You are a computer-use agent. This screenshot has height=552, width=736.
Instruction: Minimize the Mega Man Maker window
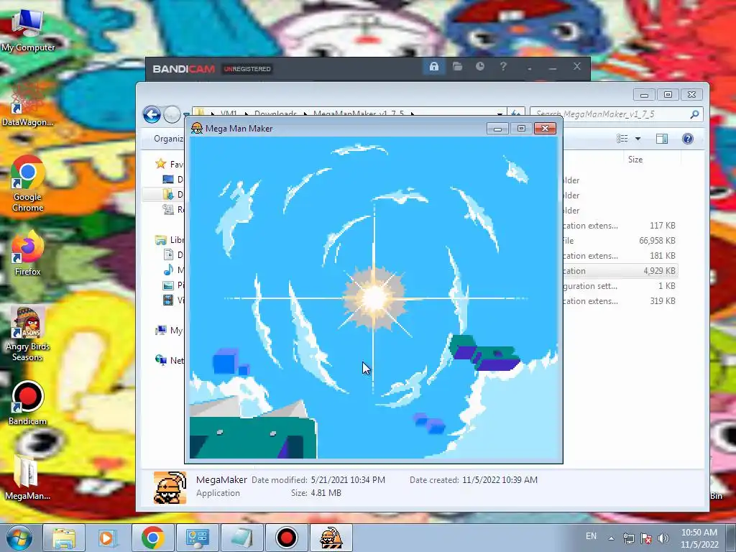(497, 128)
